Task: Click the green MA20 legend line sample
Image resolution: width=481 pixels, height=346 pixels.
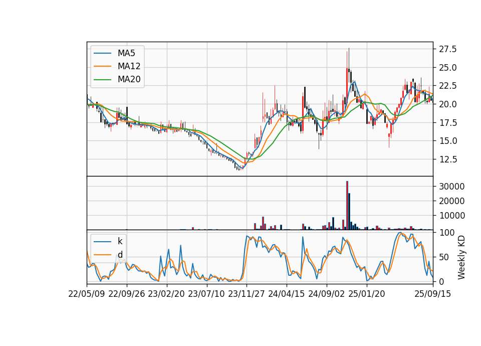Action: (102, 79)
